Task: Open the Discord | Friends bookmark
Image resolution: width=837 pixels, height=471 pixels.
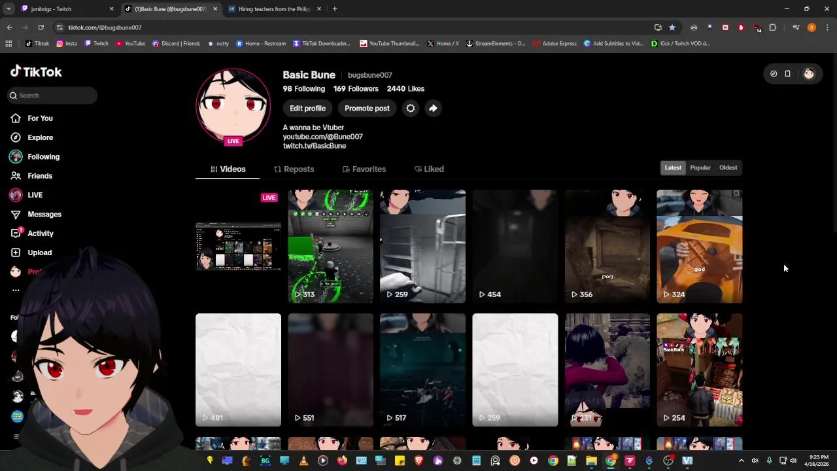Action: [x=176, y=44]
